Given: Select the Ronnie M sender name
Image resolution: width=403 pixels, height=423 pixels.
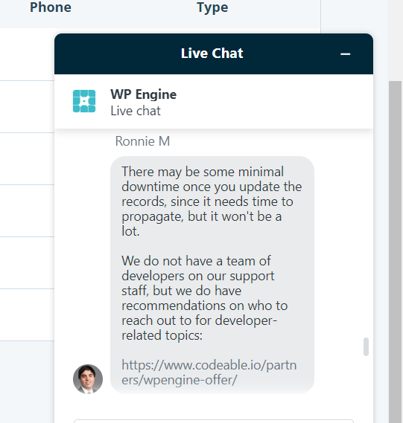Looking at the screenshot, I should click(142, 141).
